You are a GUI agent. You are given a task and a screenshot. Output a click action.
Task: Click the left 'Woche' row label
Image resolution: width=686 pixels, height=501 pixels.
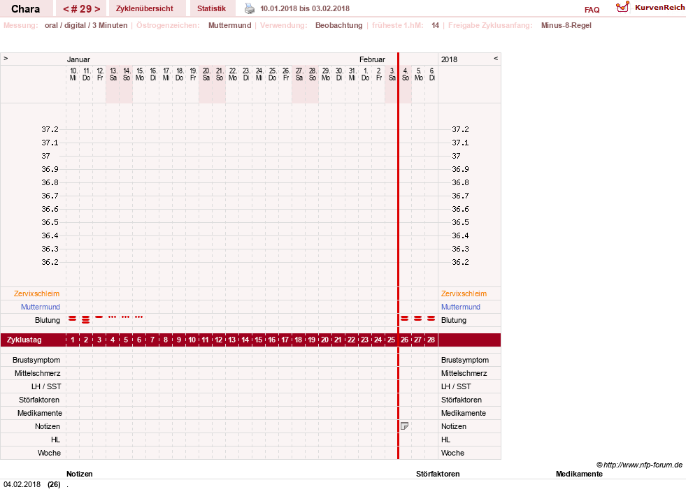click(x=49, y=453)
